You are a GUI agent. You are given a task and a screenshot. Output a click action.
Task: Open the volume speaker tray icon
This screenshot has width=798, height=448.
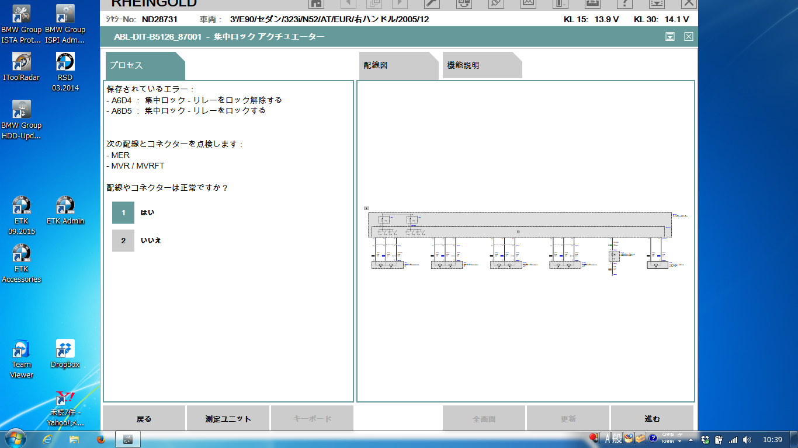click(747, 439)
